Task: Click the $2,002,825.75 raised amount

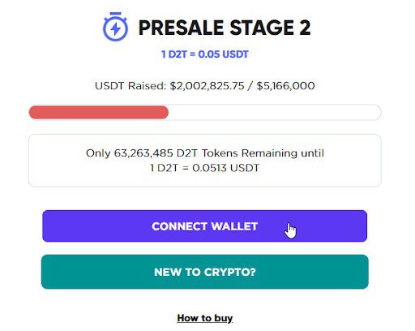Action: [207, 86]
